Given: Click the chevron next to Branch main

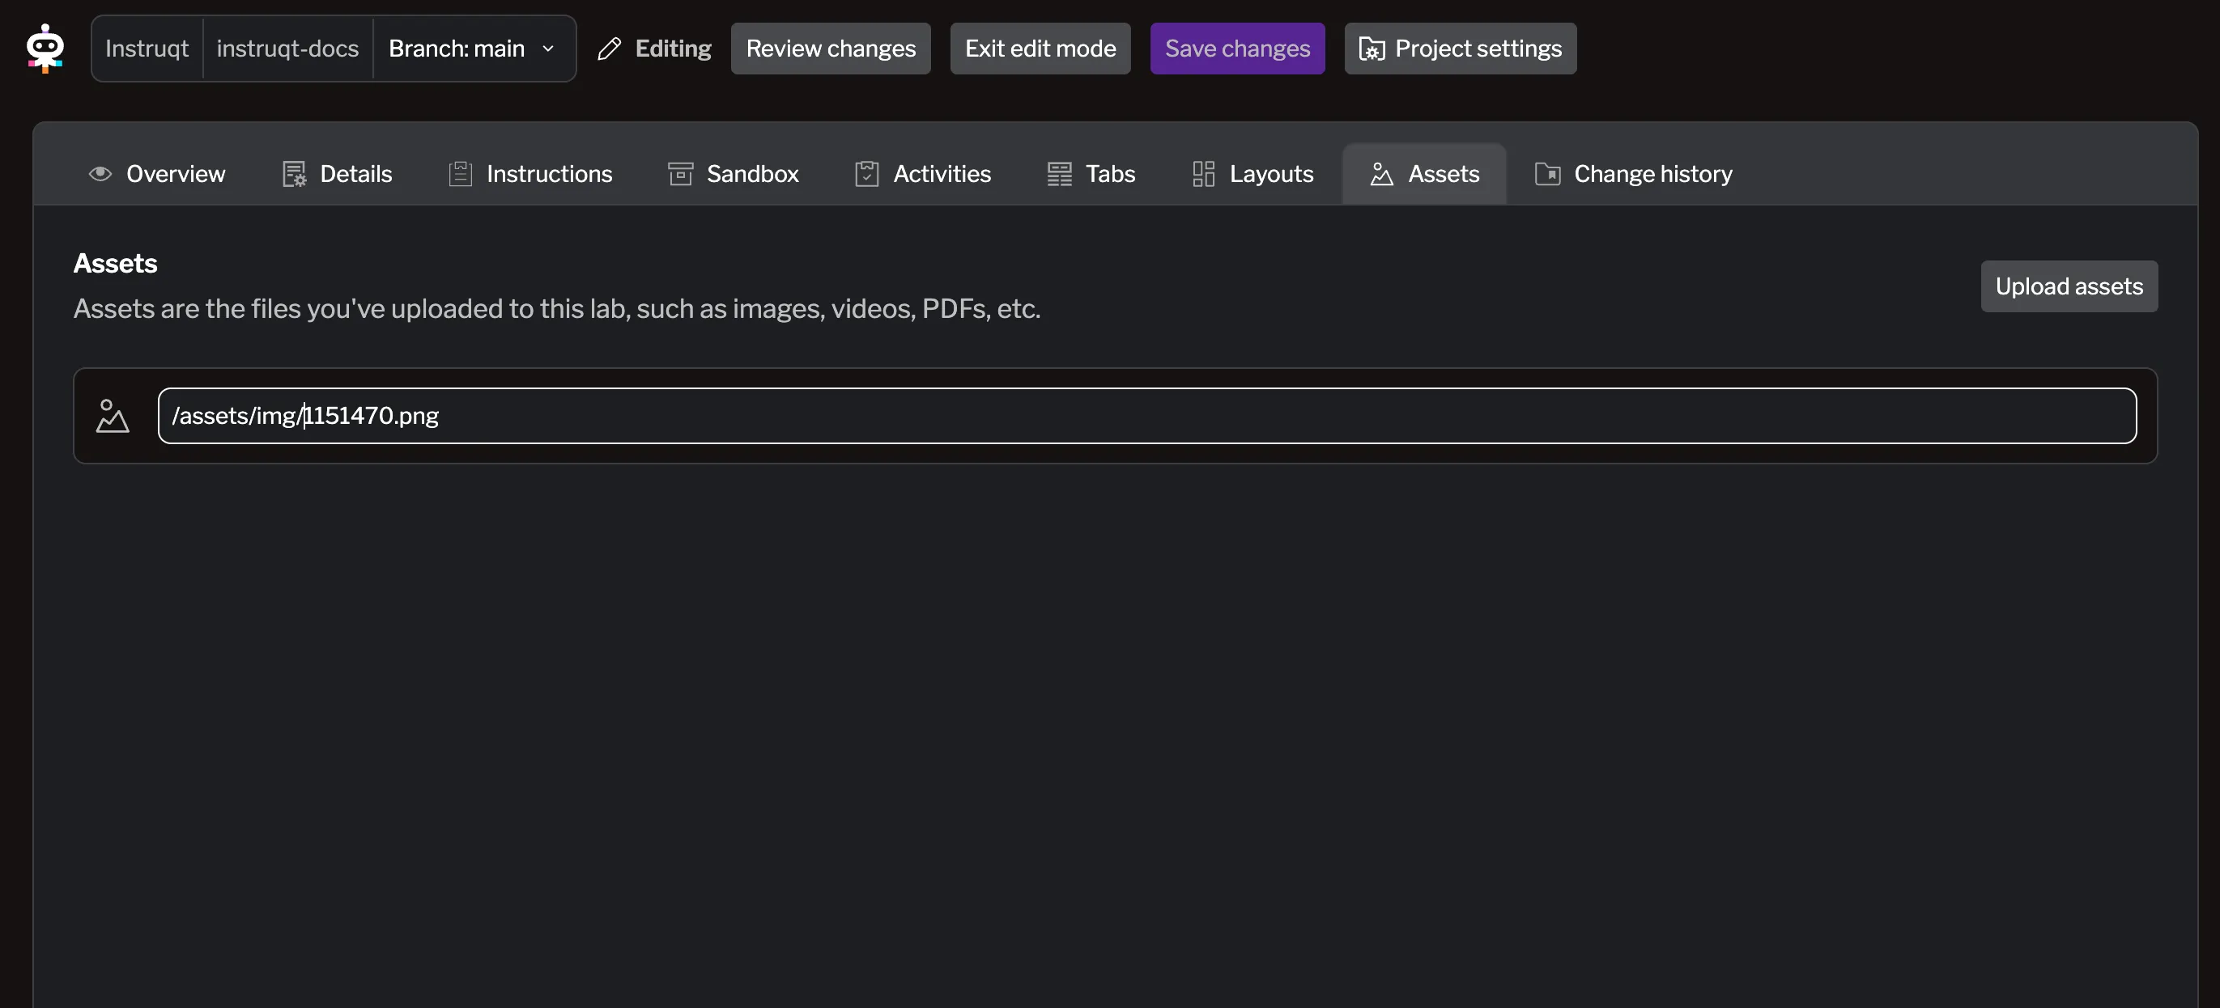Looking at the screenshot, I should (x=548, y=49).
